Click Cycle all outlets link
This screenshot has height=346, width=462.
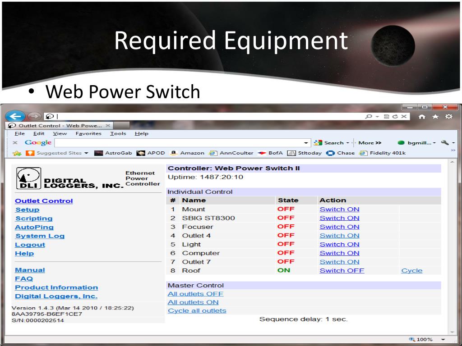197,311
